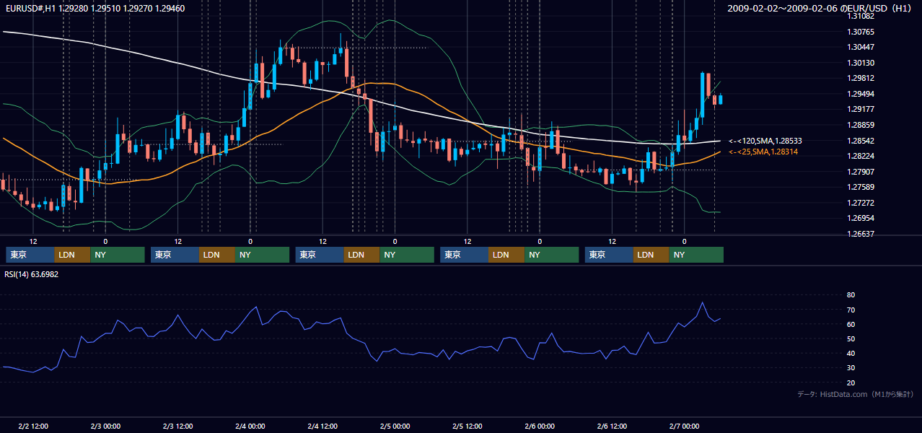Click the 2/7 00:00 time axis label
The width and height of the screenshot is (922, 433).
[x=685, y=427]
